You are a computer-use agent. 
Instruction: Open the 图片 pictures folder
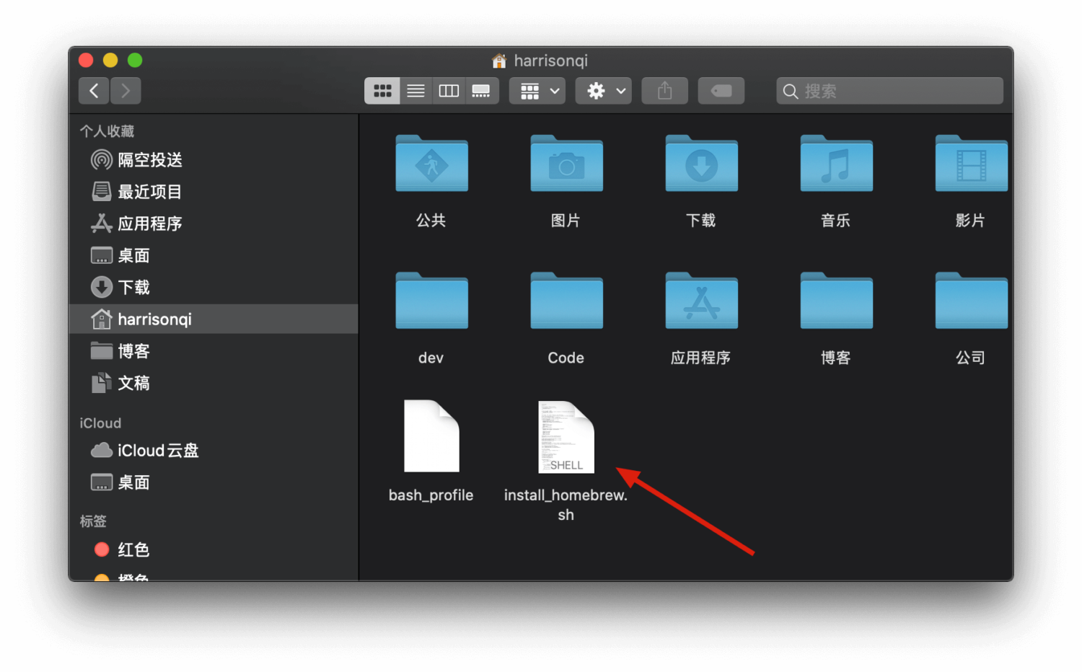tap(566, 164)
